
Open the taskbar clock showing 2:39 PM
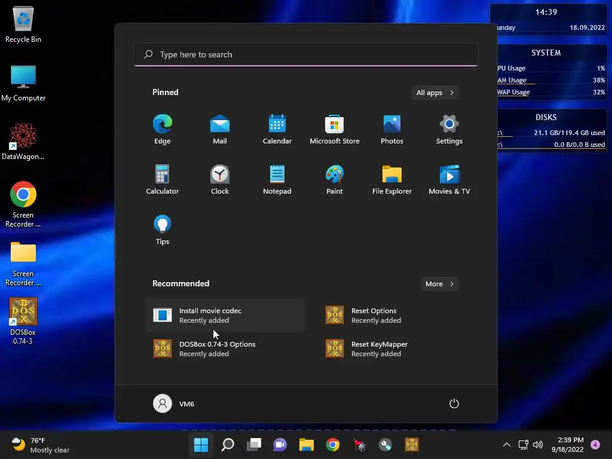coord(568,445)
